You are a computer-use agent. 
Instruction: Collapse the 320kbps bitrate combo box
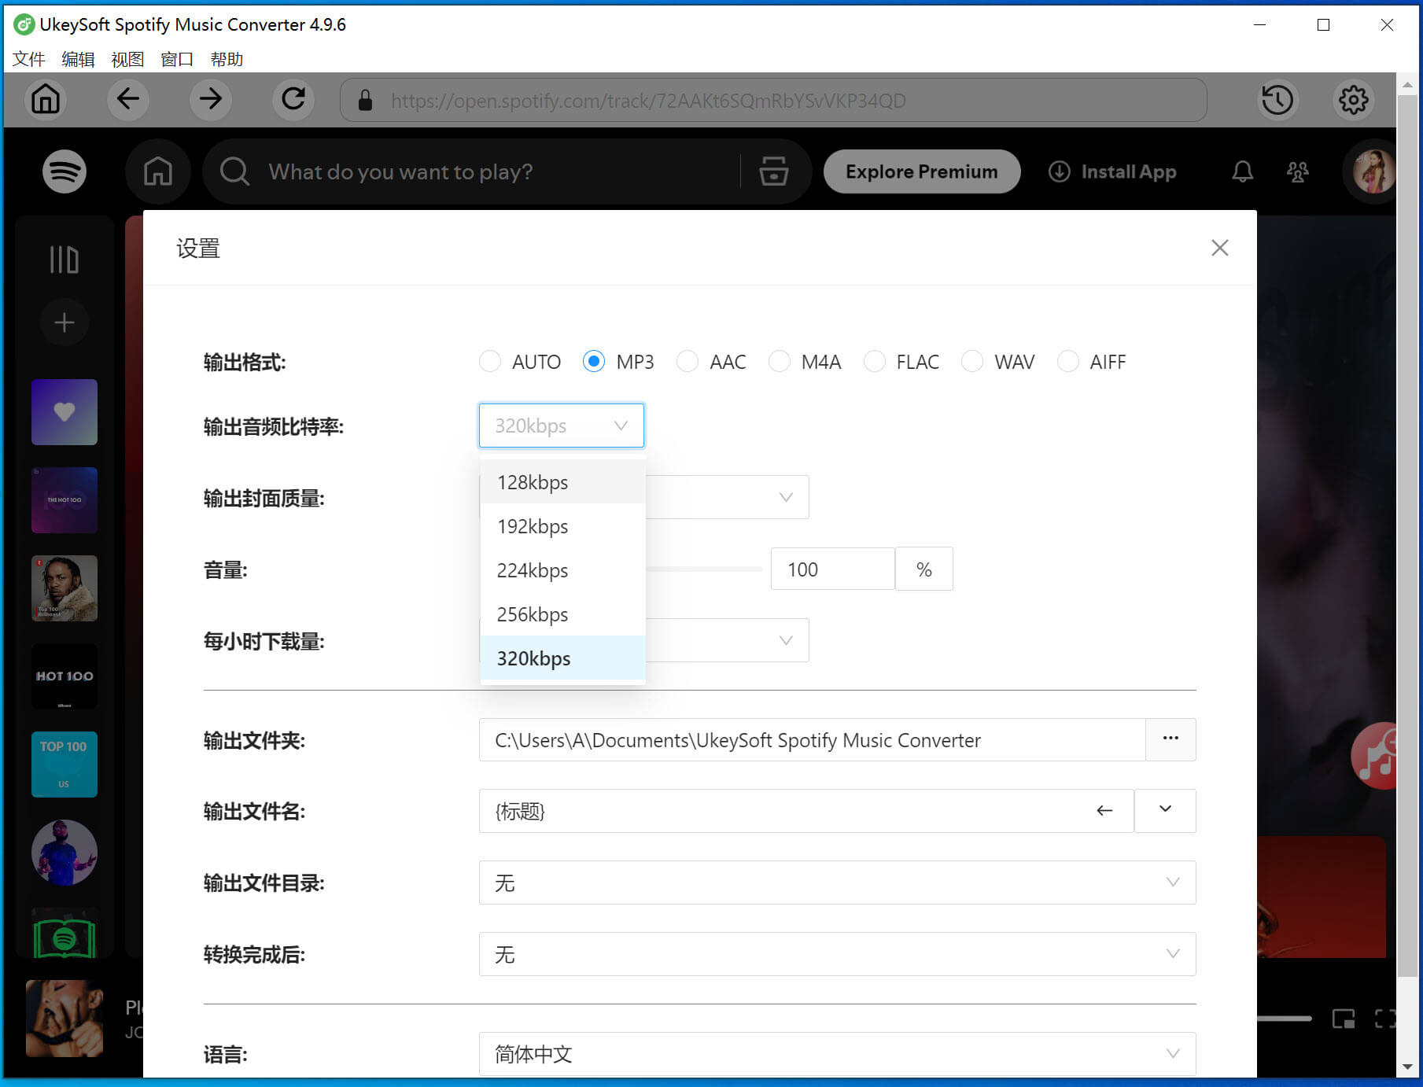point(562,426)
